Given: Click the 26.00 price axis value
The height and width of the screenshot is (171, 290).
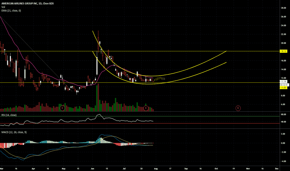Looking at the screenshot, I should pyautogui.click(x=283, y=17).
